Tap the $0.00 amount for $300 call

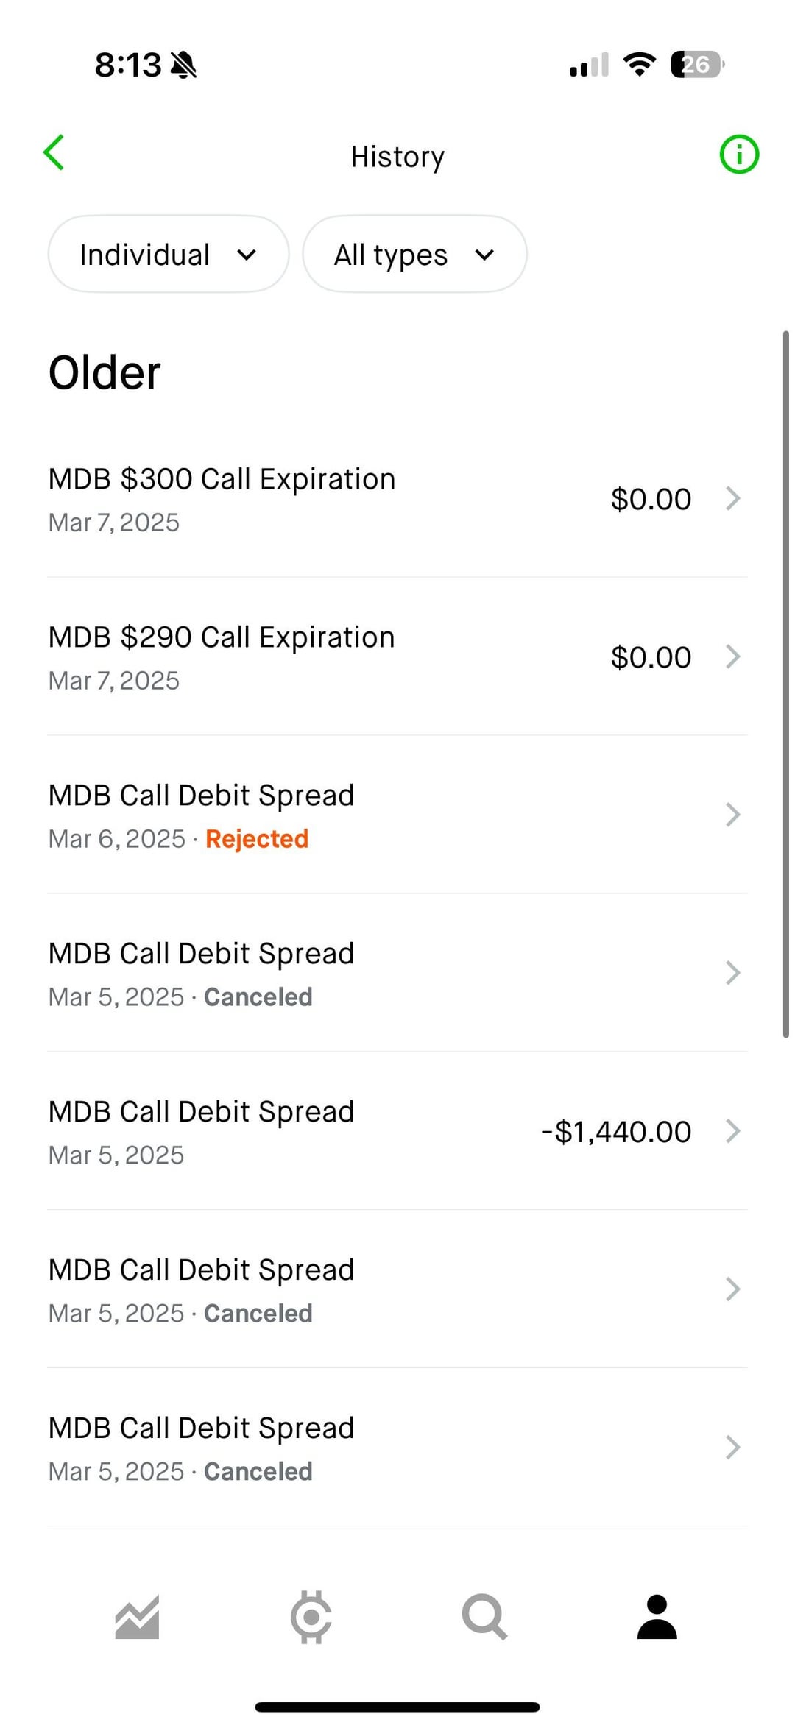pos(651,500)
